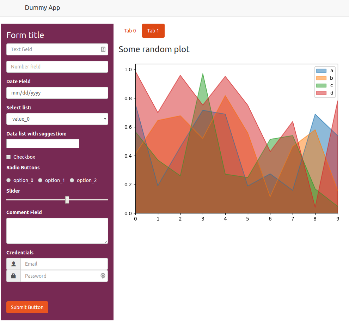Click the Comment Field text area
This screenshot has height=326, width=349.
[57, 231]
